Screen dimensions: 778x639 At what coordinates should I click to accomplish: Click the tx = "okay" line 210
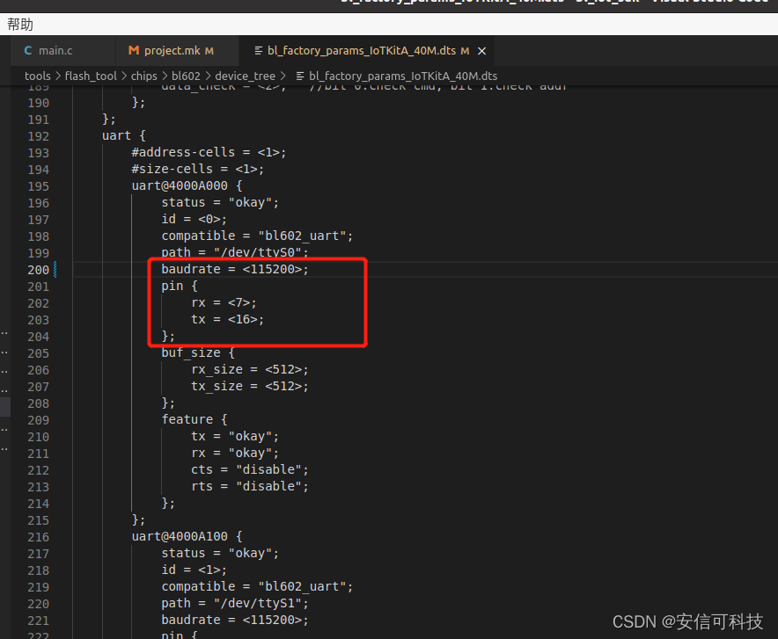(x=235, y=437)
